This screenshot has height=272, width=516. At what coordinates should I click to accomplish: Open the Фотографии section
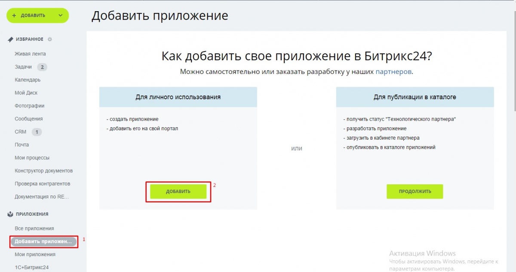30,106
